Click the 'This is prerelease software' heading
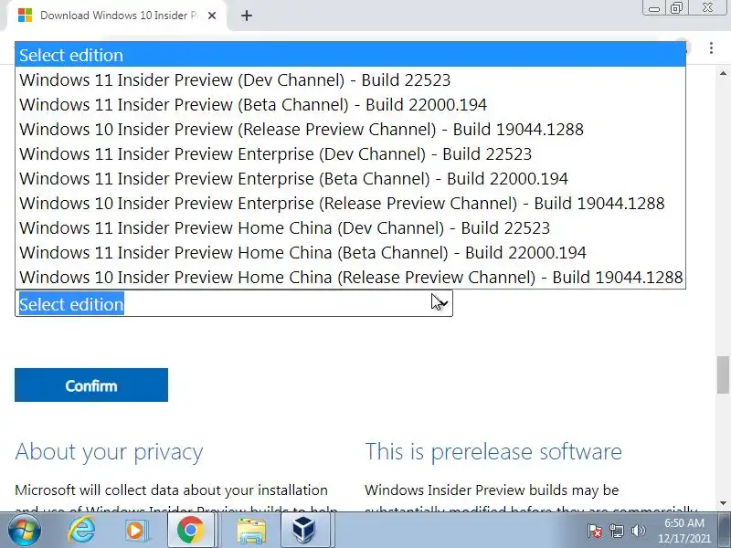731x548 pixels. coord(493,451)
